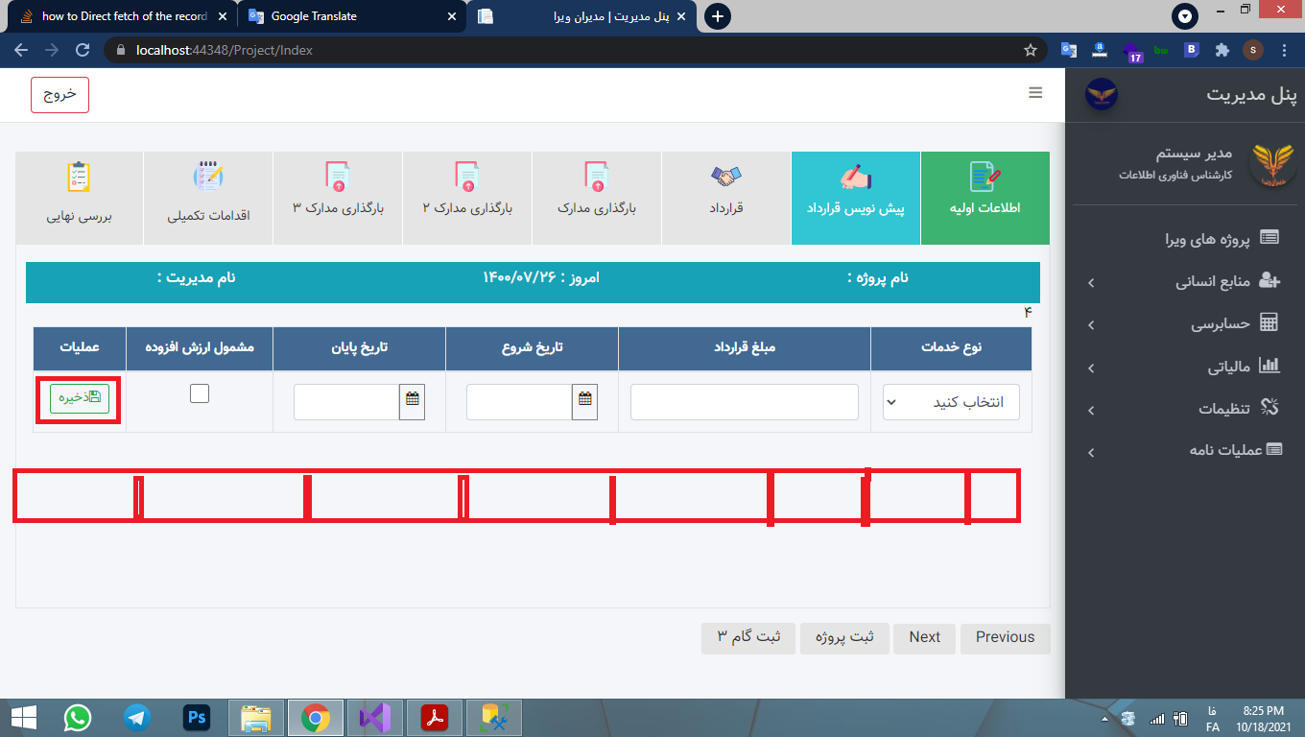Viewport: 1305px width, 737px height.
Task: Focus the تاریخ پایان date input
Action: [x=346, y=402]
